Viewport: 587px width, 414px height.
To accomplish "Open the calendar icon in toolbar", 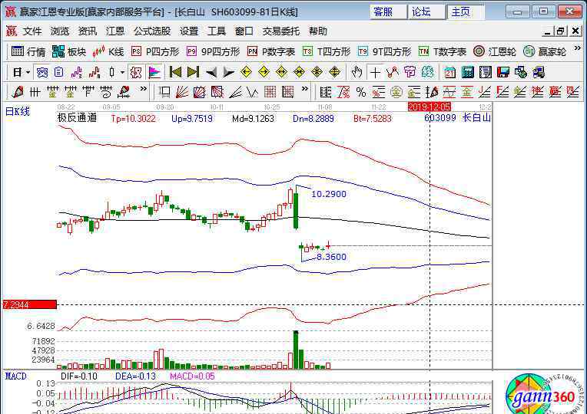I will 448,72.
